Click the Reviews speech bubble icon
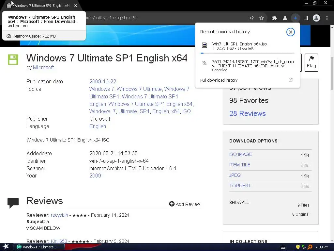Screen dimensions: 334x251 (13, 203)
